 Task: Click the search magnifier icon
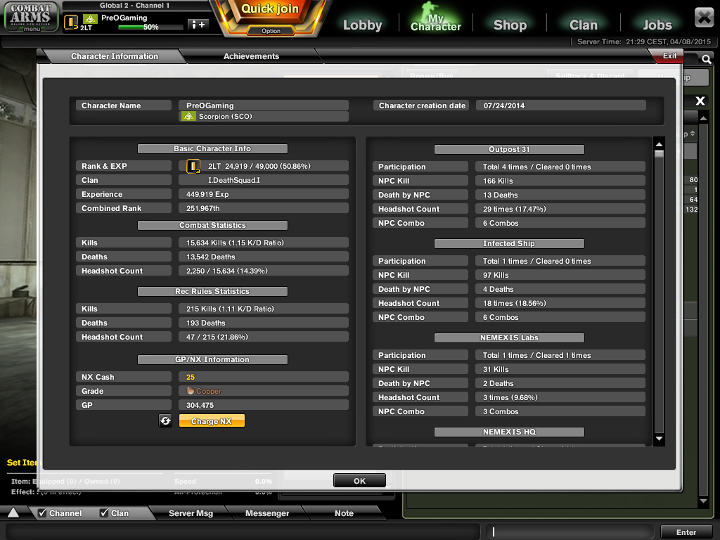tap(706, 59)
